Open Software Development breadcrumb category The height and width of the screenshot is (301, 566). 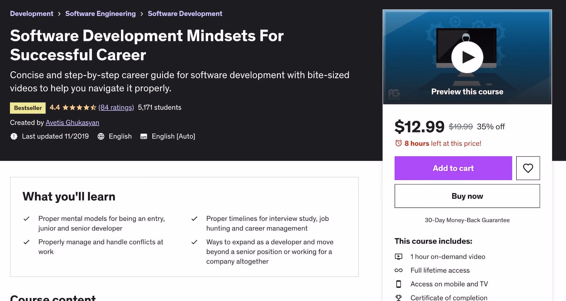pos(185,14)
